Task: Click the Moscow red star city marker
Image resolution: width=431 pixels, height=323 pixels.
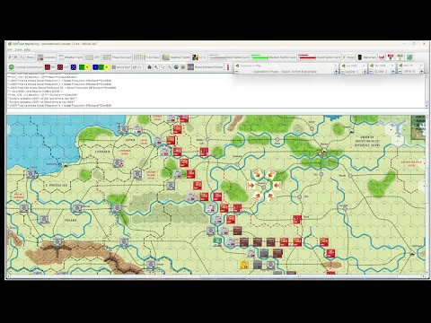Action: (x=321, y=153)
